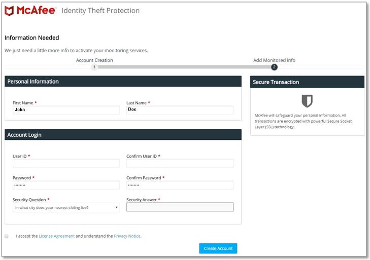Screen dimensions: 370x260
Task: Click the progress bar between steps
Action: click(x=184, y=67)
